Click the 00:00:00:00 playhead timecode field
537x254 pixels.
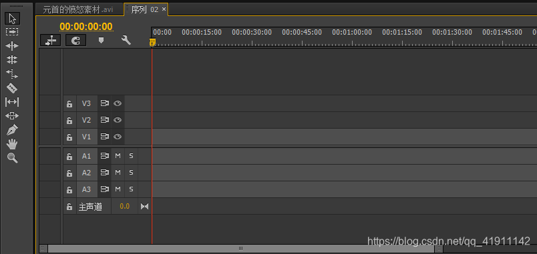(x=86, y=27)
